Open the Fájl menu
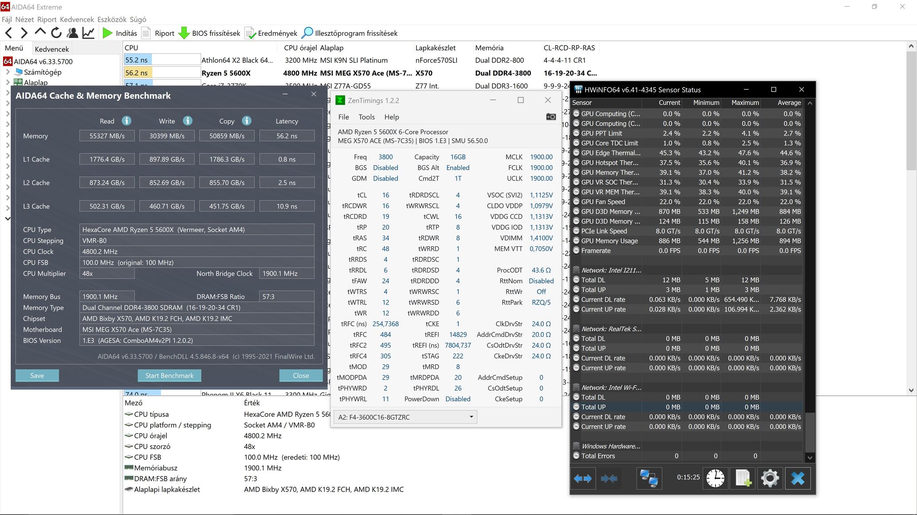 click(x=7, y=19)
